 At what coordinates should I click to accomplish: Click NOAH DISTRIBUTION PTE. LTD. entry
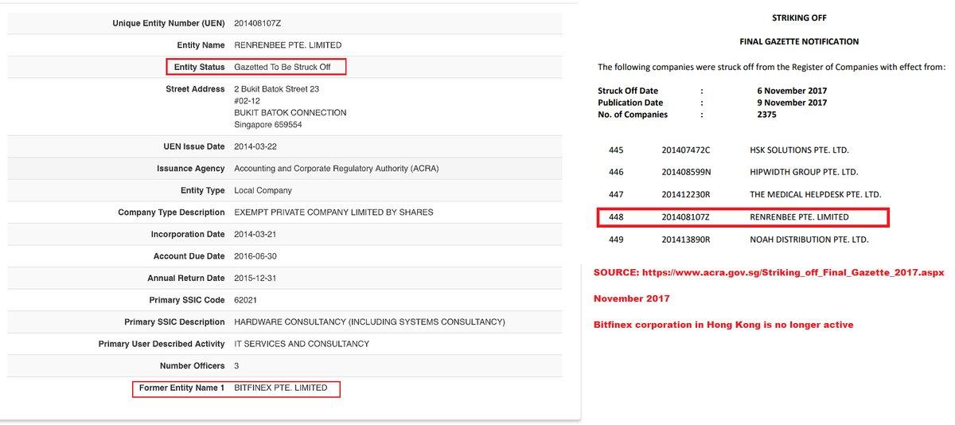coord(809,240)
